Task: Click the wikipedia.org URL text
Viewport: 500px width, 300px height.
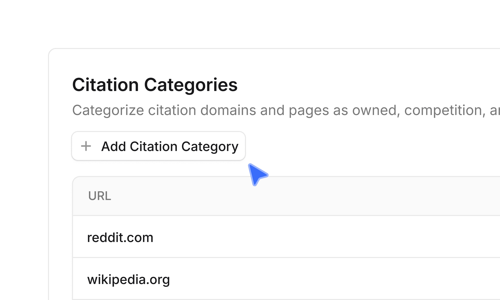Action: pos(129,279)
